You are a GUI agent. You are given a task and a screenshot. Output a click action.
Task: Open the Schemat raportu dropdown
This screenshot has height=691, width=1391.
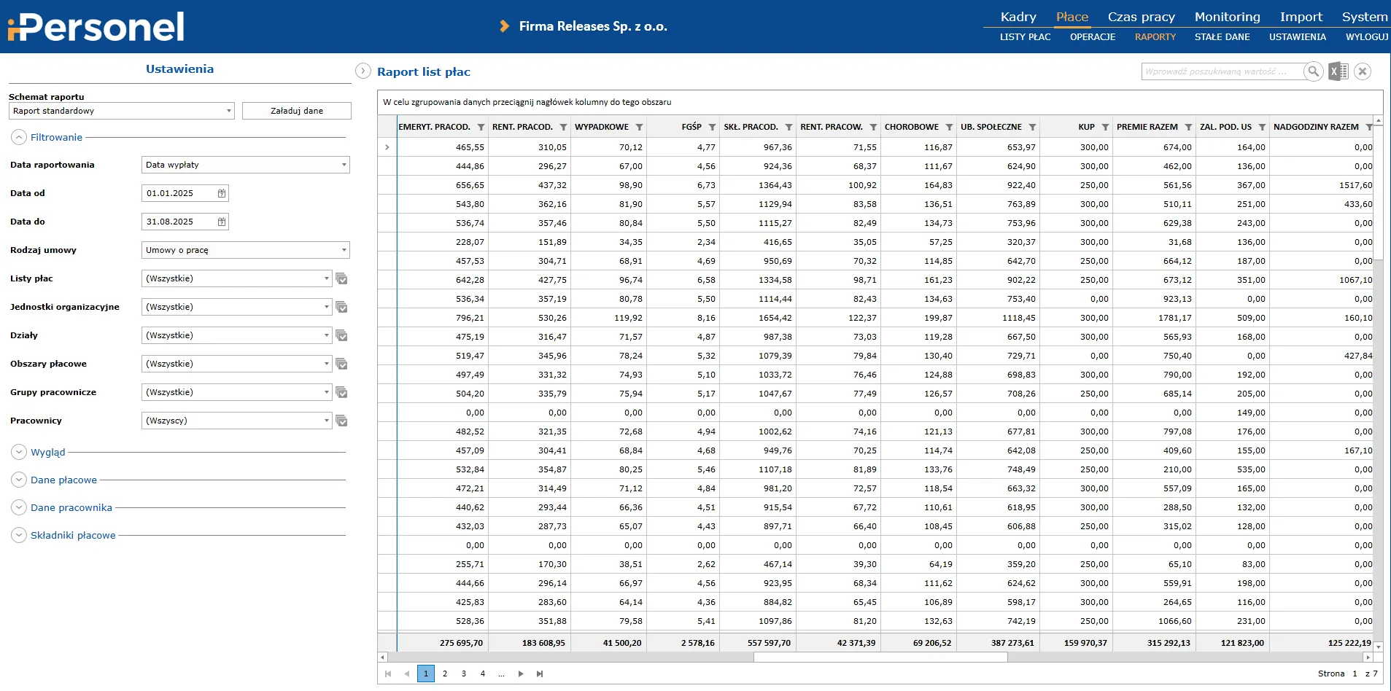click(121, 111)
